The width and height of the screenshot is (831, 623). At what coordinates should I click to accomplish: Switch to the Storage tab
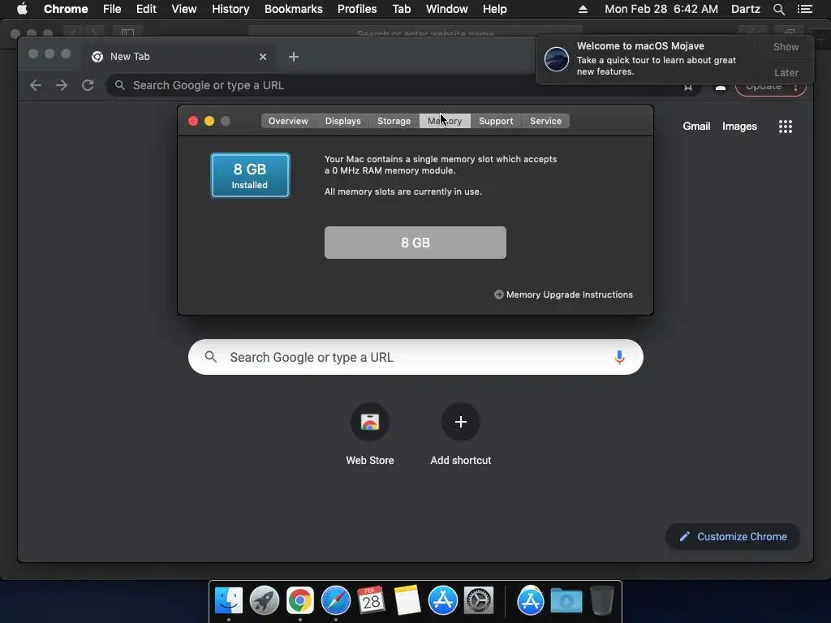[x=394, y=121]
